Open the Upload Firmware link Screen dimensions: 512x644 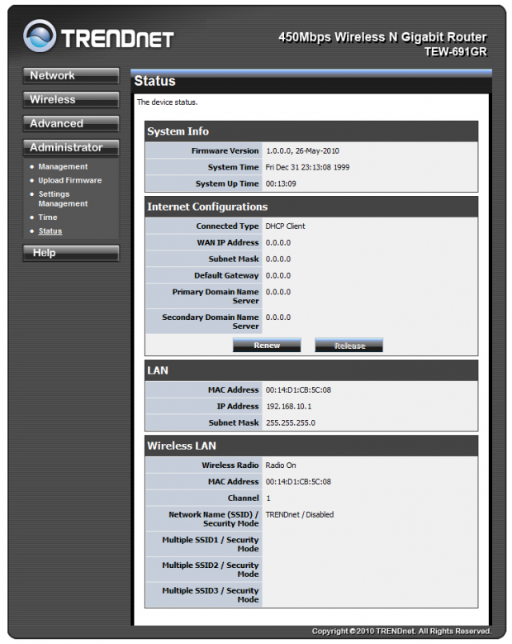(69, 180)
